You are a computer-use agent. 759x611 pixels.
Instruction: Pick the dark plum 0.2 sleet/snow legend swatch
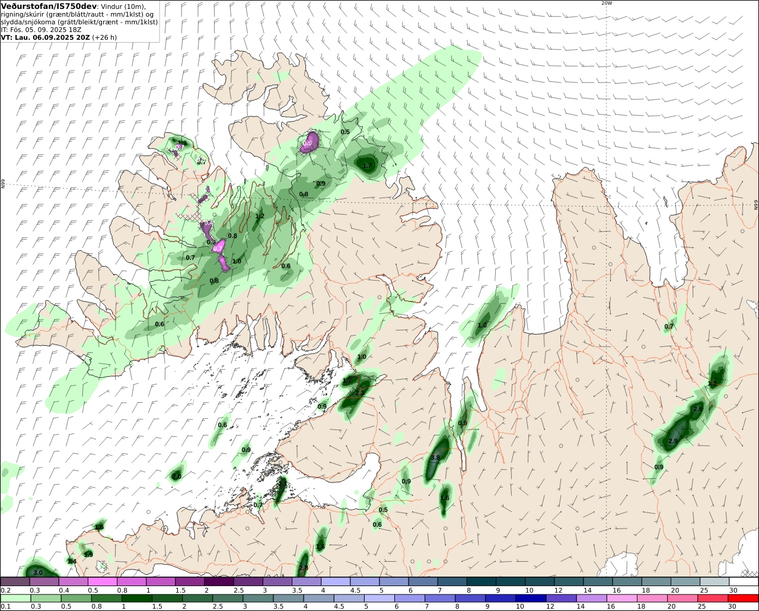(15, 581)
